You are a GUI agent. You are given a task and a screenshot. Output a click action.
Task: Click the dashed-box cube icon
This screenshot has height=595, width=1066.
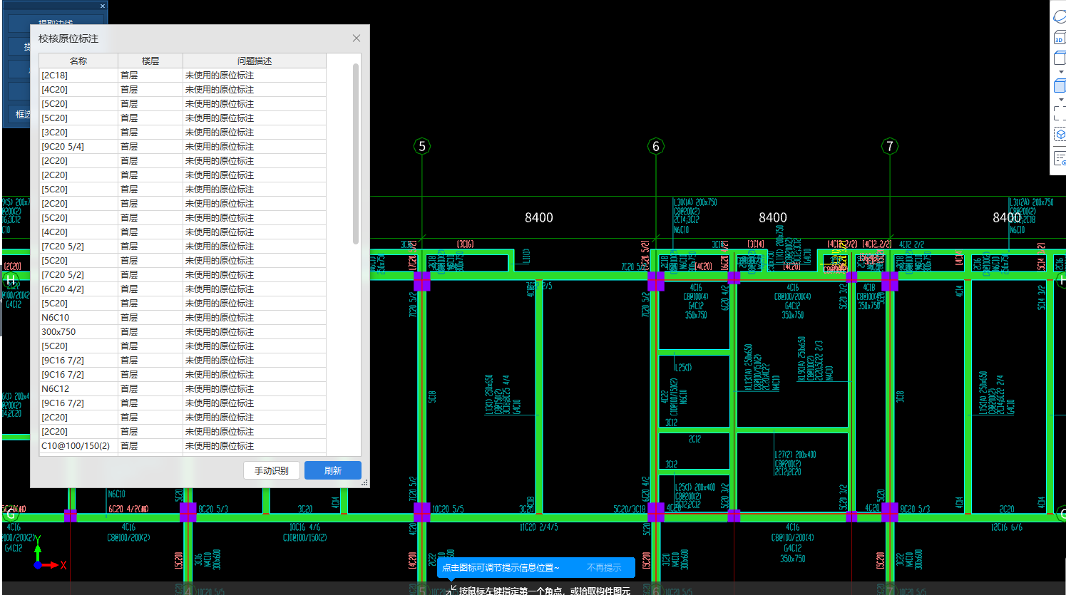coord(1060,134)
